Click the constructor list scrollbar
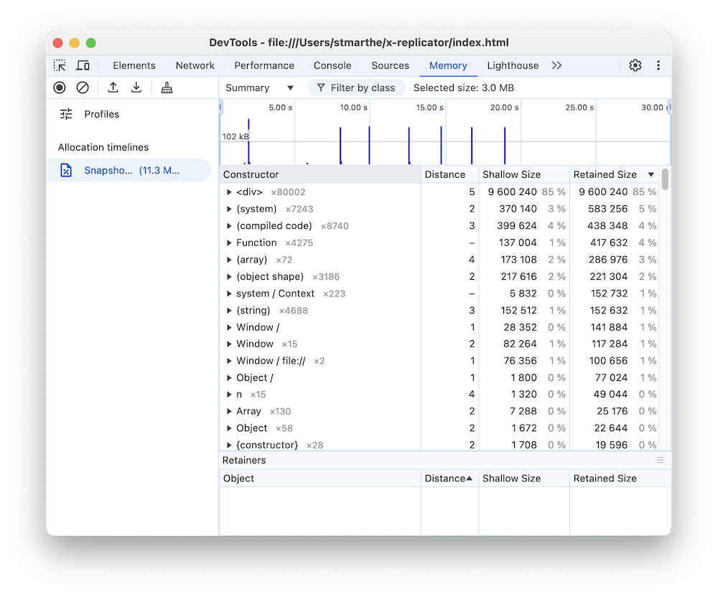This screenshot has height=597, width=718. [664, 179]
